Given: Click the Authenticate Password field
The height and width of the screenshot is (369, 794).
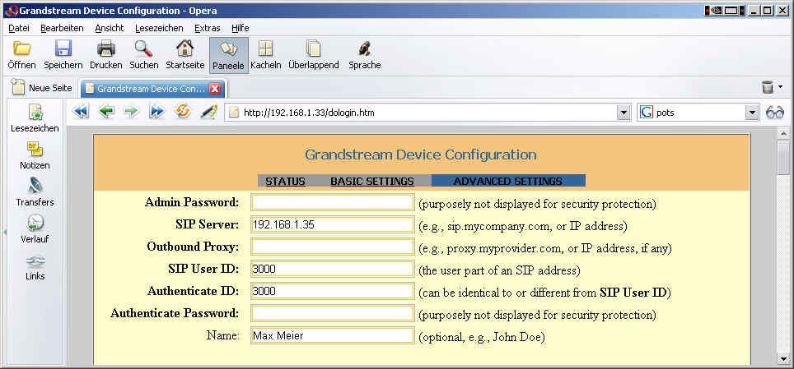Looking at the screenshot, I should point(333,313).
